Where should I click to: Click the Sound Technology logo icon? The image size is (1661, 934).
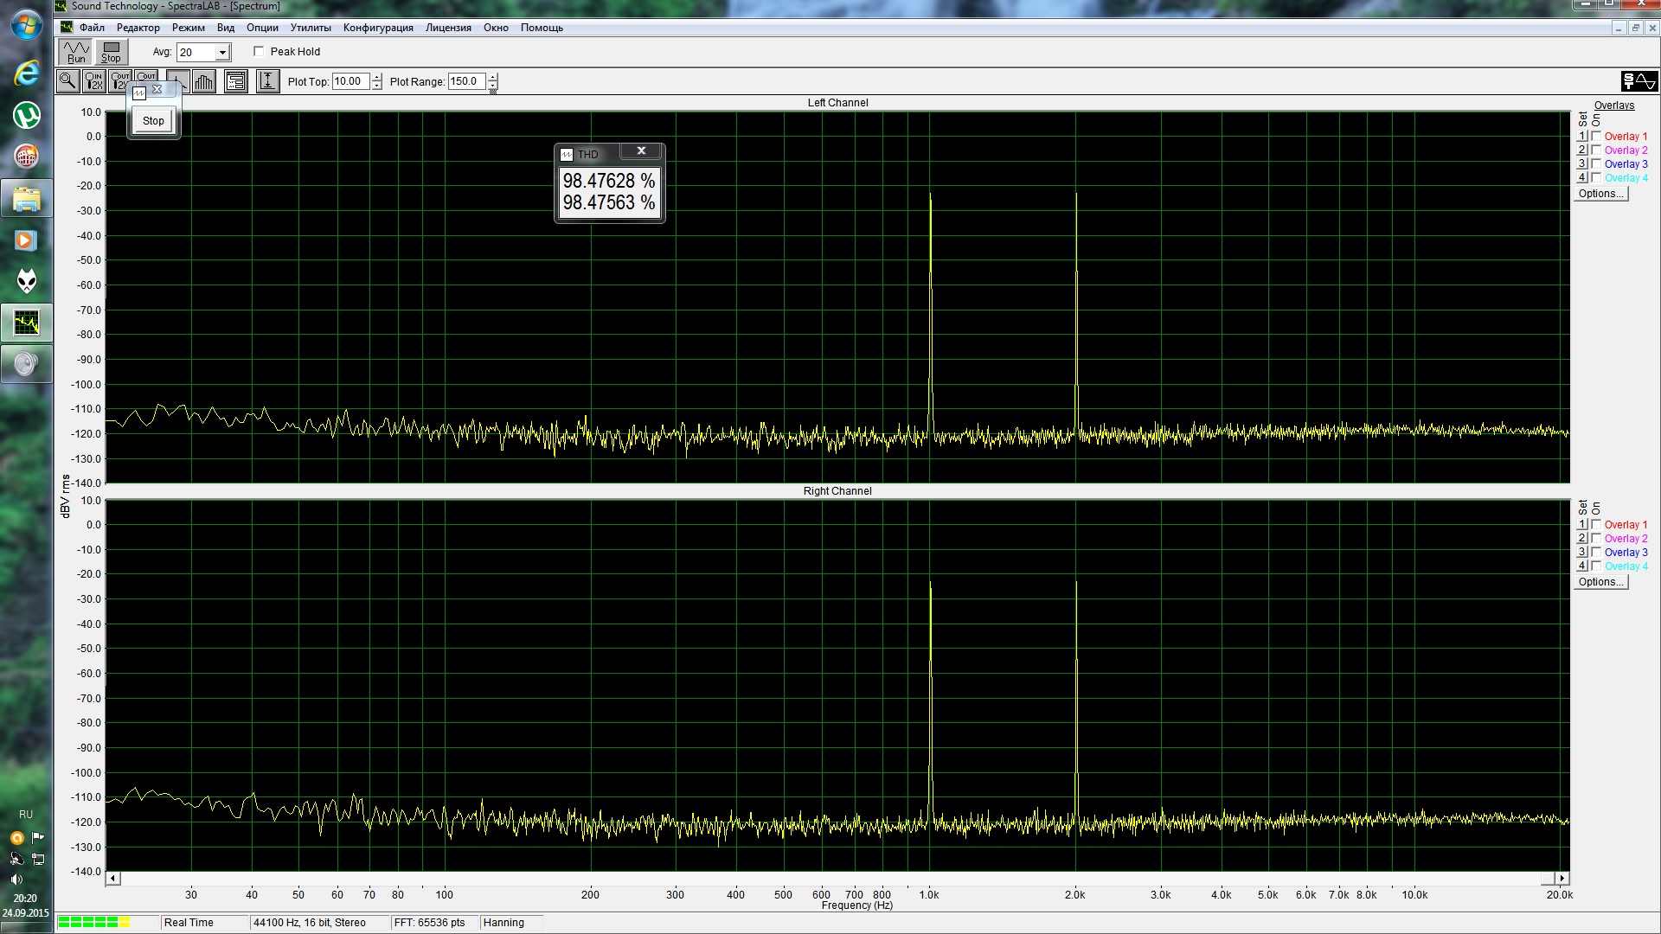click(1639, 81)
